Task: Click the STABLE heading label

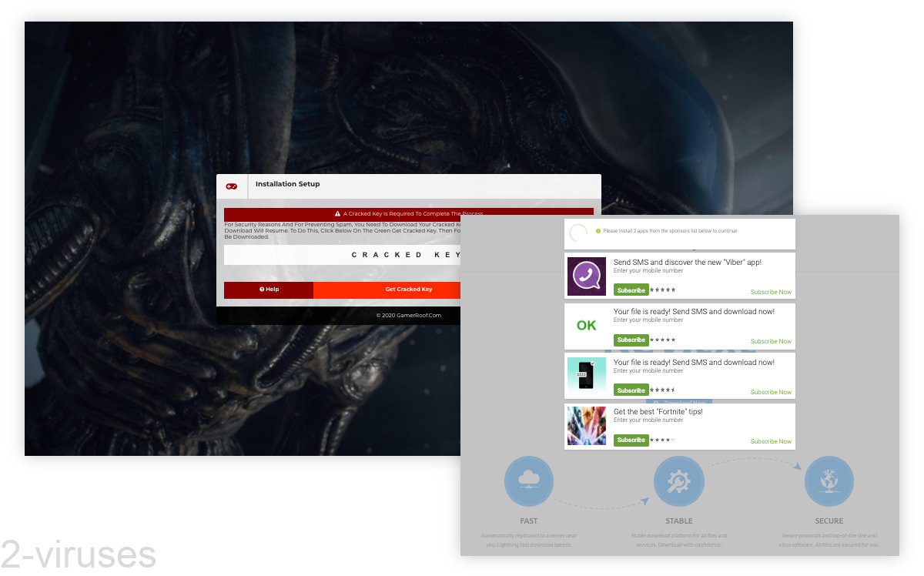Action: (678, 521)
